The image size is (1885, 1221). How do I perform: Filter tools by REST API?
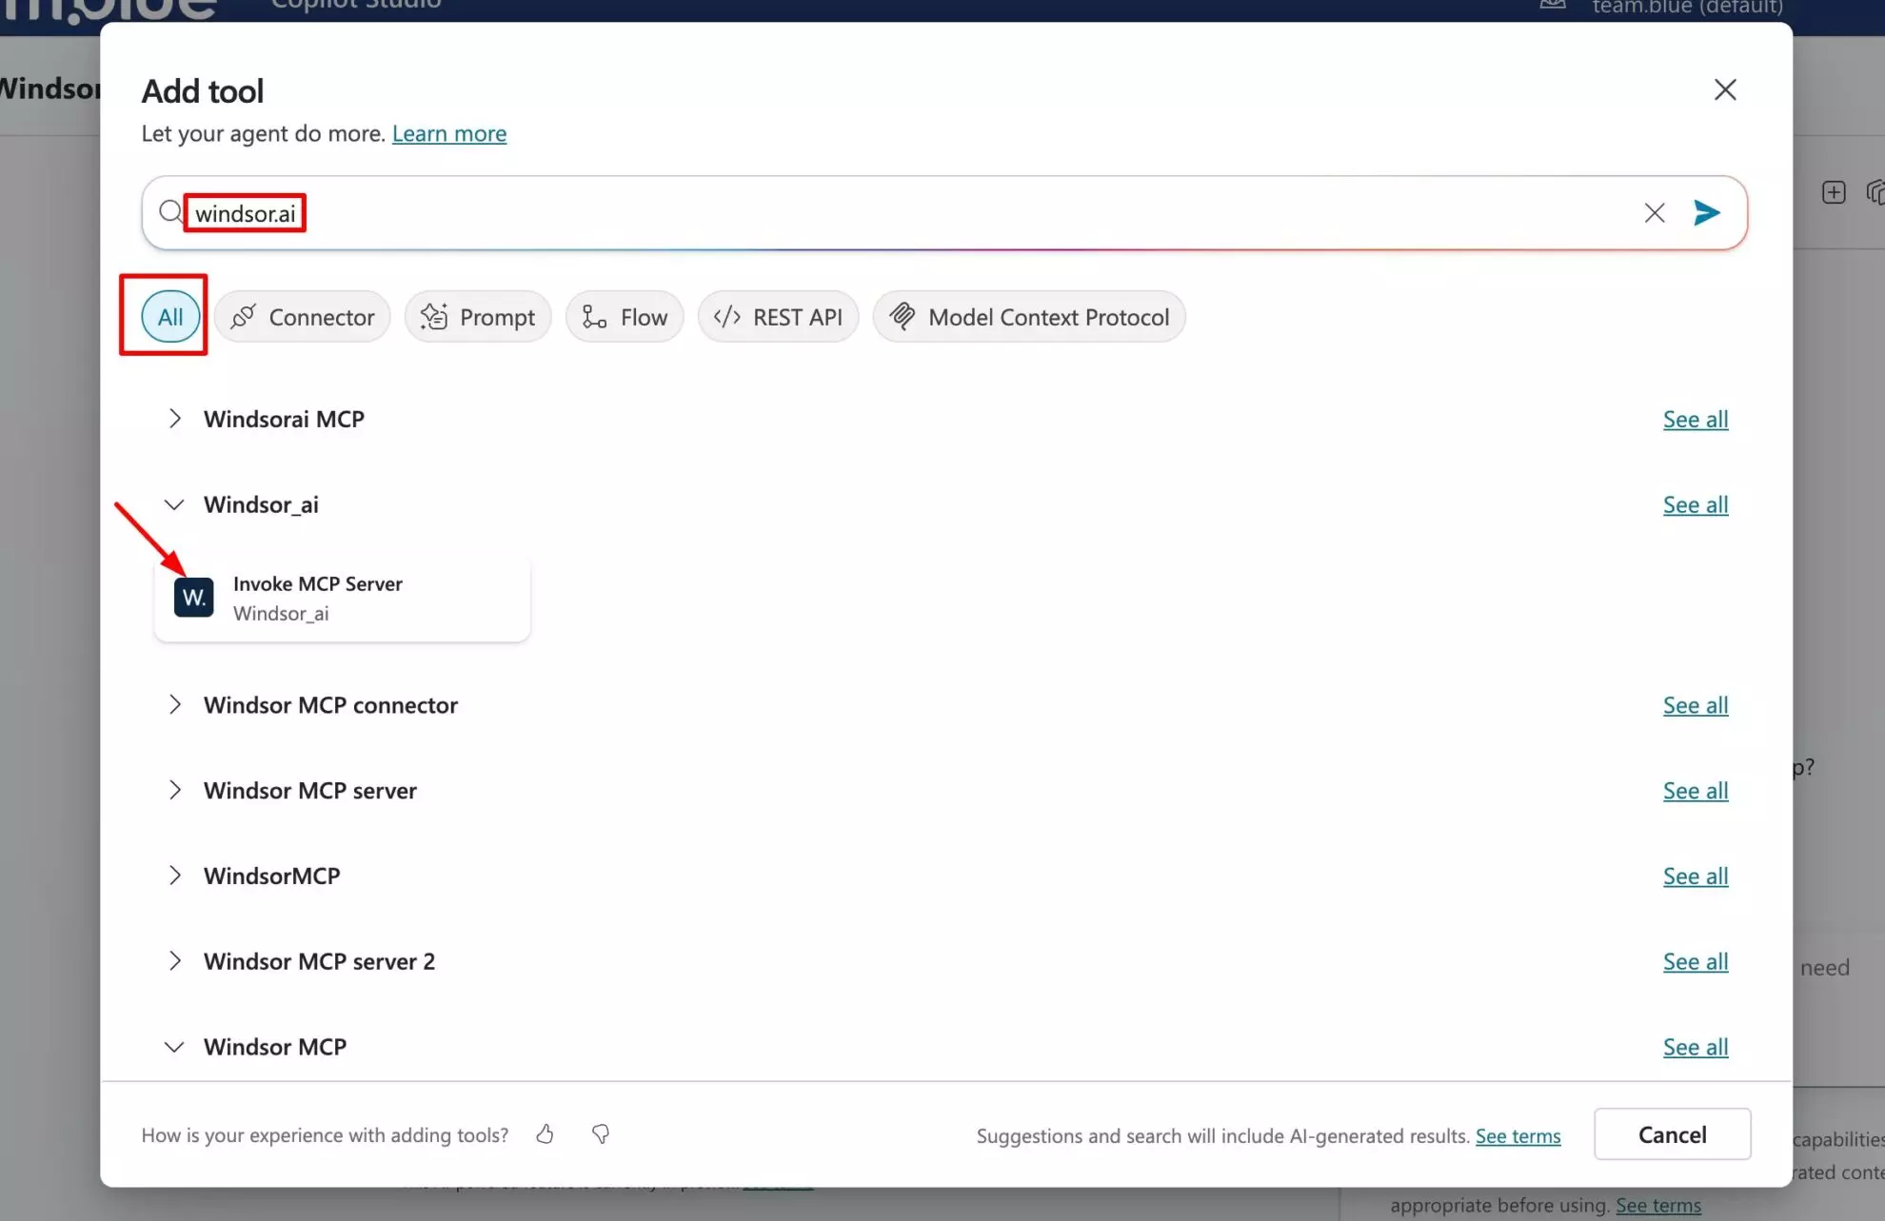(778, 317)
